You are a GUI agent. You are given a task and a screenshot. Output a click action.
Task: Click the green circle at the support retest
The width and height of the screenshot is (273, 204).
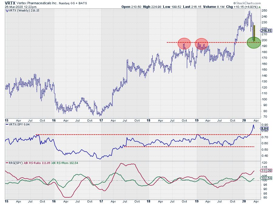click(x=254, y=42)
